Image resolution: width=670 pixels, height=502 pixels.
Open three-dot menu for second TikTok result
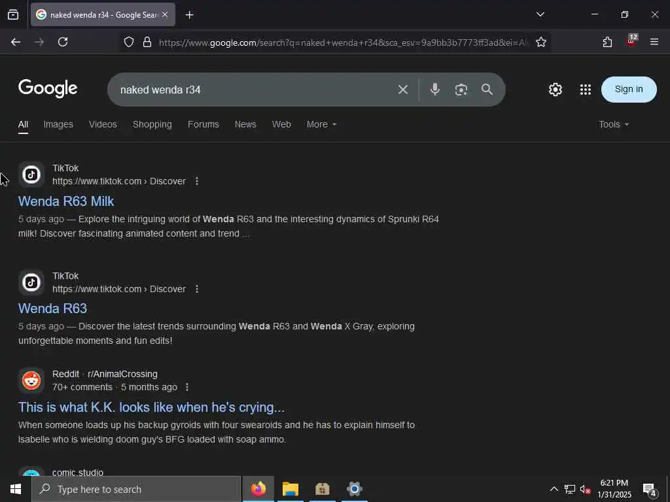click(x=197, y=289)
